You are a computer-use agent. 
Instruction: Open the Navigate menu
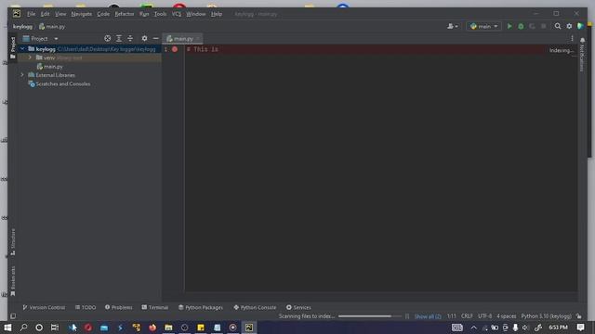click(x=81, y=14)
